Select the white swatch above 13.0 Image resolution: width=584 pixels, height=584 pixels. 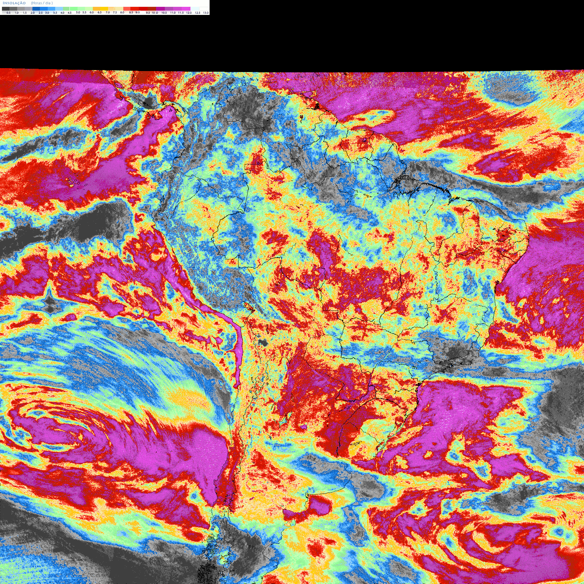204,9
